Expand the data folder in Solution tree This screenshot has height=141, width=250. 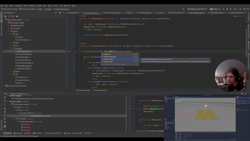coord(11,43)
